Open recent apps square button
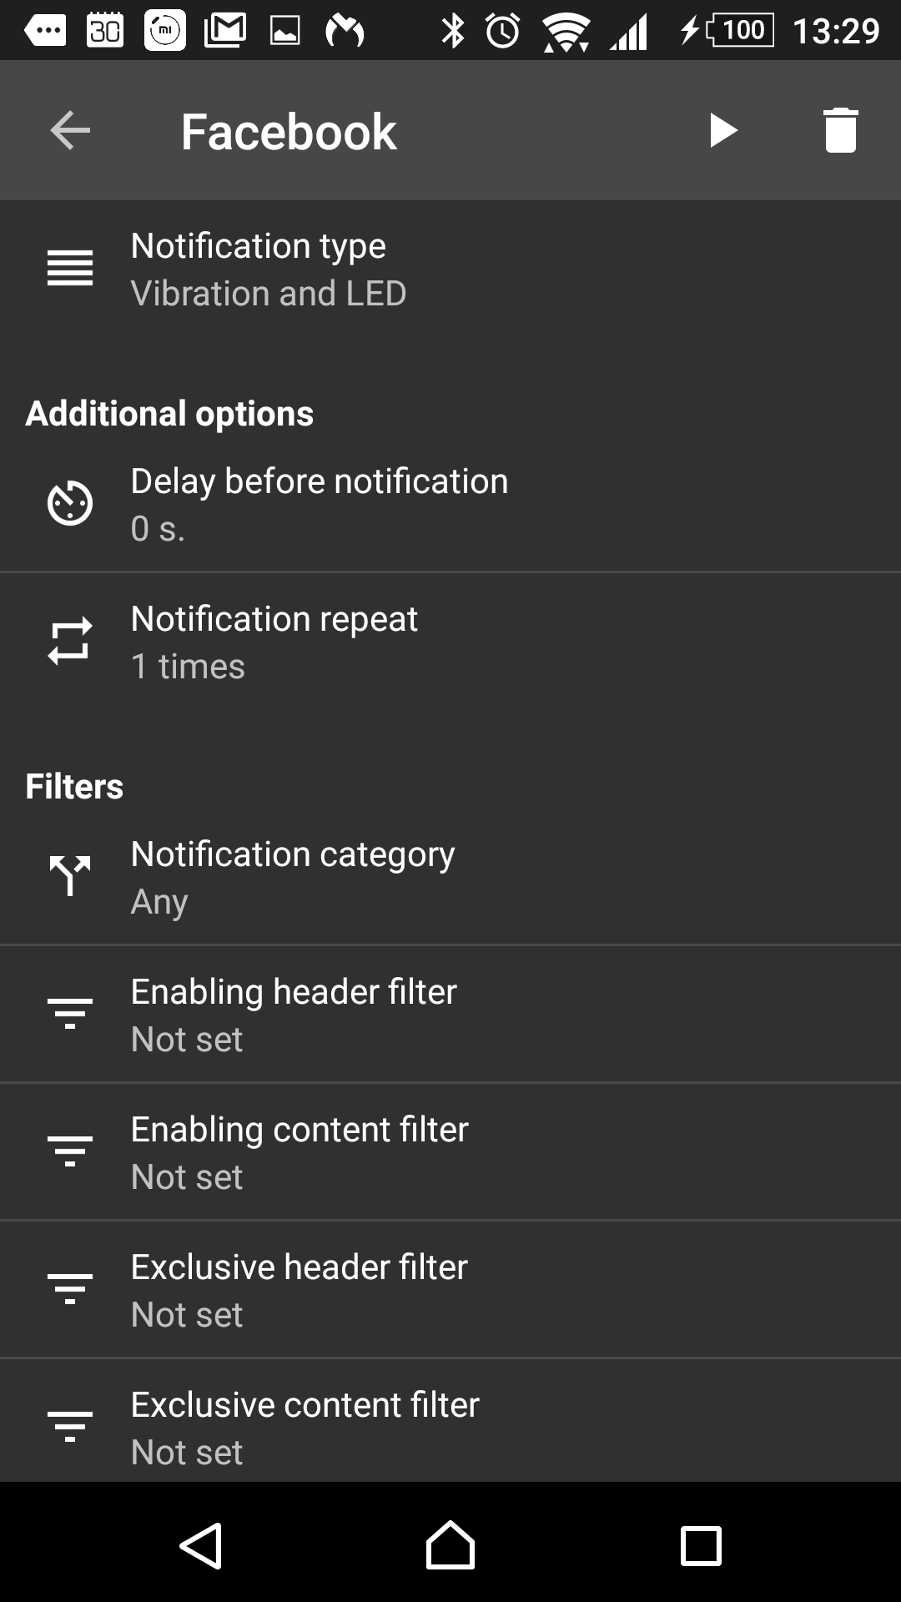901x1602 pixels. pyautogui.click(x=701, y=1546)
